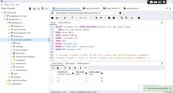Execute the query with play button

(x=101, y=18)
